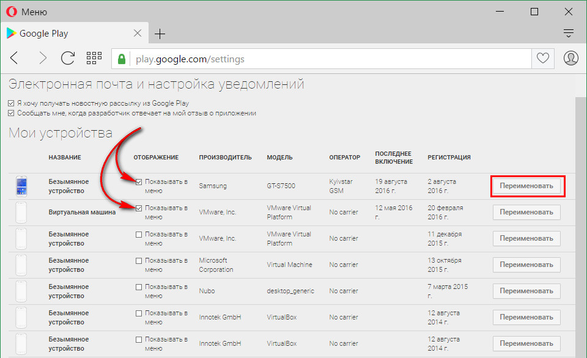The width and height of the screenshot is (587, 358).
Task: Click the '19 августа 2016 г.' date
Action: (391, 186)
